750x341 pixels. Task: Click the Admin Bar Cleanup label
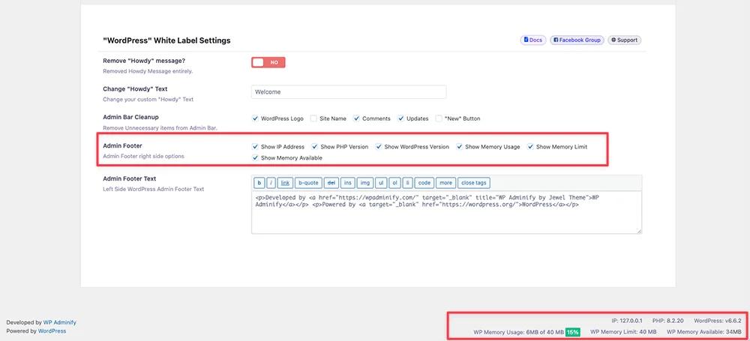pos(130,117)
